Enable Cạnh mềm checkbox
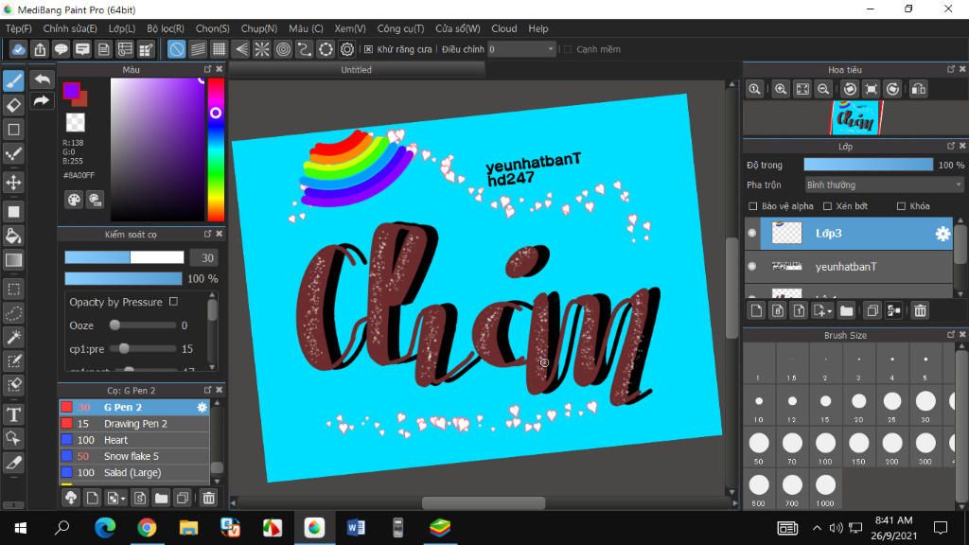 coord(568,49)
